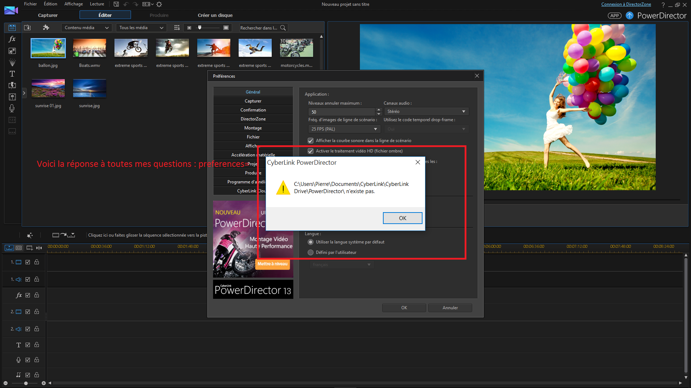Undo the last action using the top toolbar

tap(126, 4)
